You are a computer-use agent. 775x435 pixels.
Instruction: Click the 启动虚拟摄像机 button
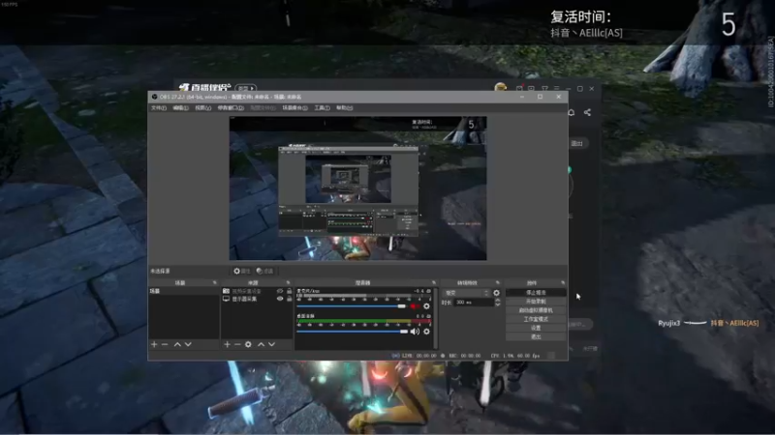click(536, 310)
